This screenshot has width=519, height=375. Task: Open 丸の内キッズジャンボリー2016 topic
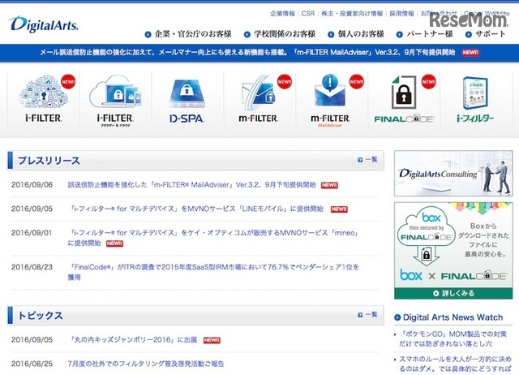point(132,340)
